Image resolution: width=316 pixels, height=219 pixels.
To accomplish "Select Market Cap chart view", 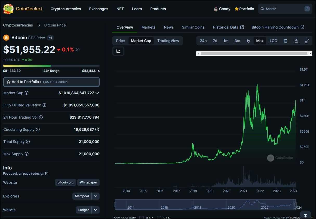I will pos(141,41).
